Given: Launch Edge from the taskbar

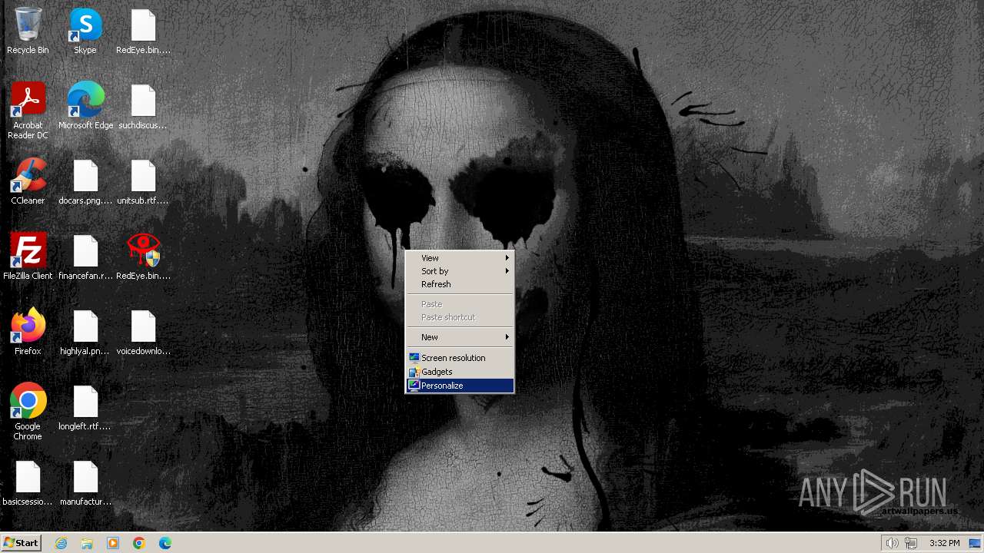Looking at the screenshot, I should 165,543.
